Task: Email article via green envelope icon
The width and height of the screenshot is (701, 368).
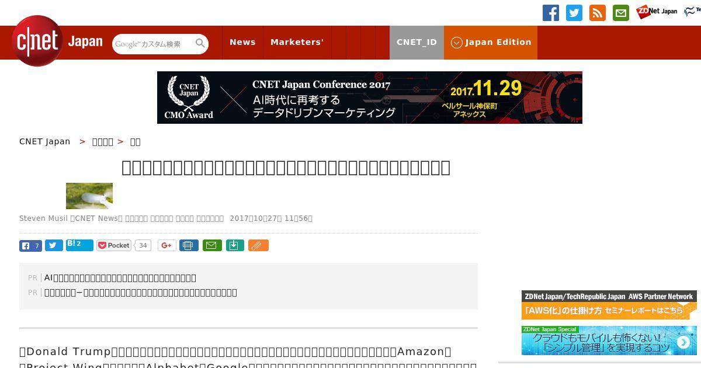Action: pyautogui.click(x=212, y=245)
